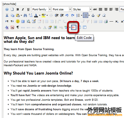Screen dimensions: 124x118
Task: Click the Indent icon
Action: (62, 15)
